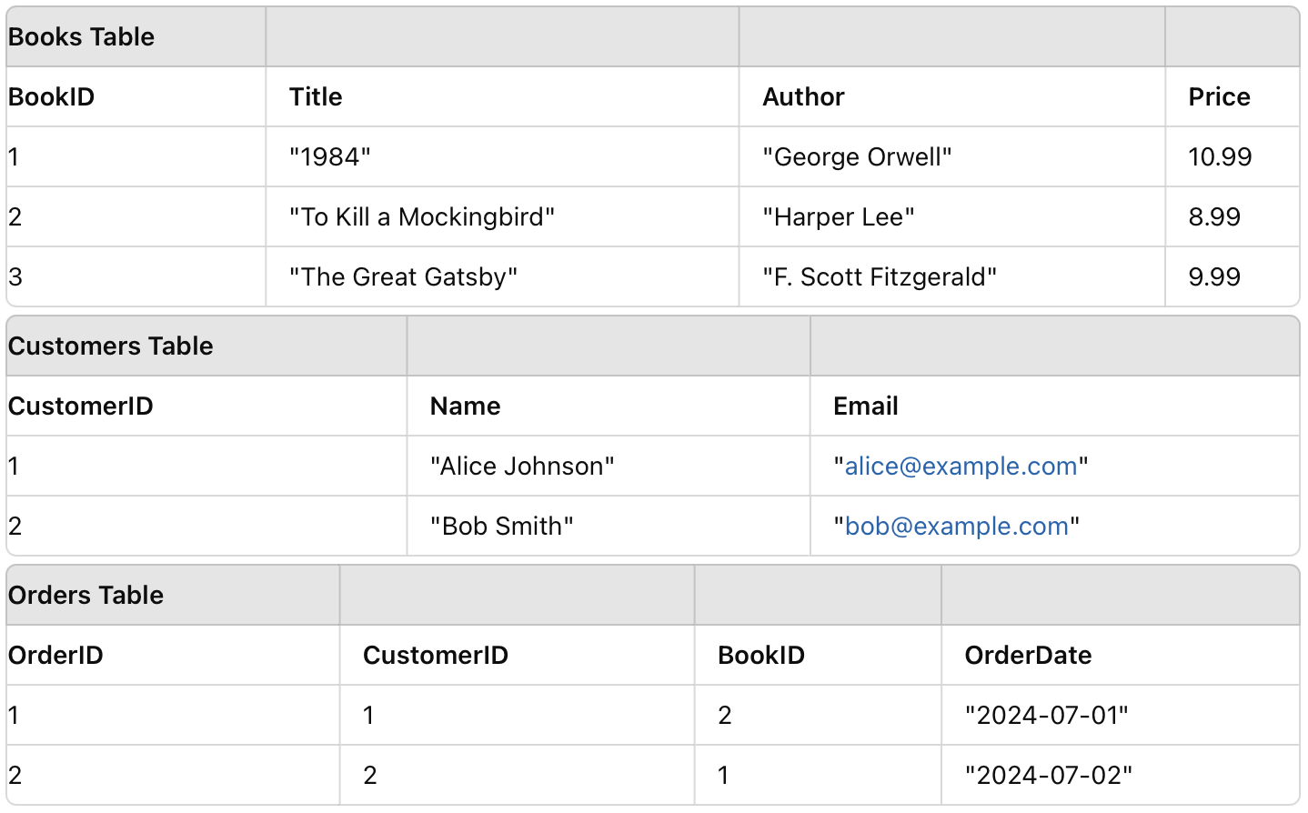
Task: Select the "2024-07-01" order date cell
Action: tap(1046, 716)
